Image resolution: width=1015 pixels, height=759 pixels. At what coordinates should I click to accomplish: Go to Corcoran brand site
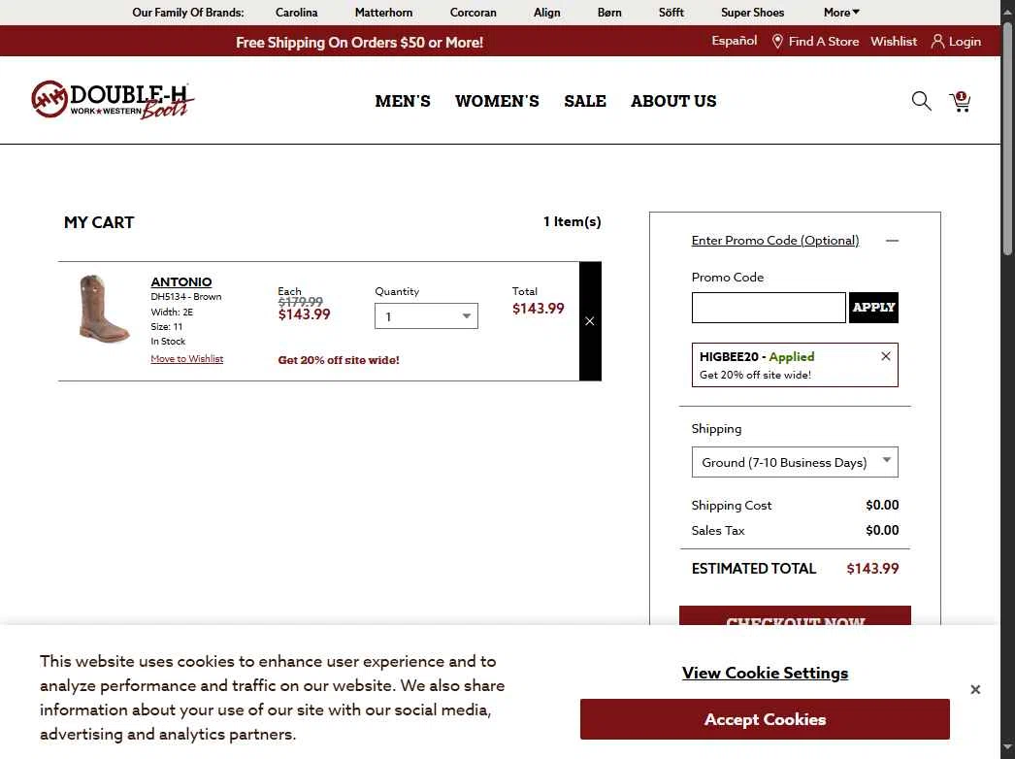[x=474, y=13]
